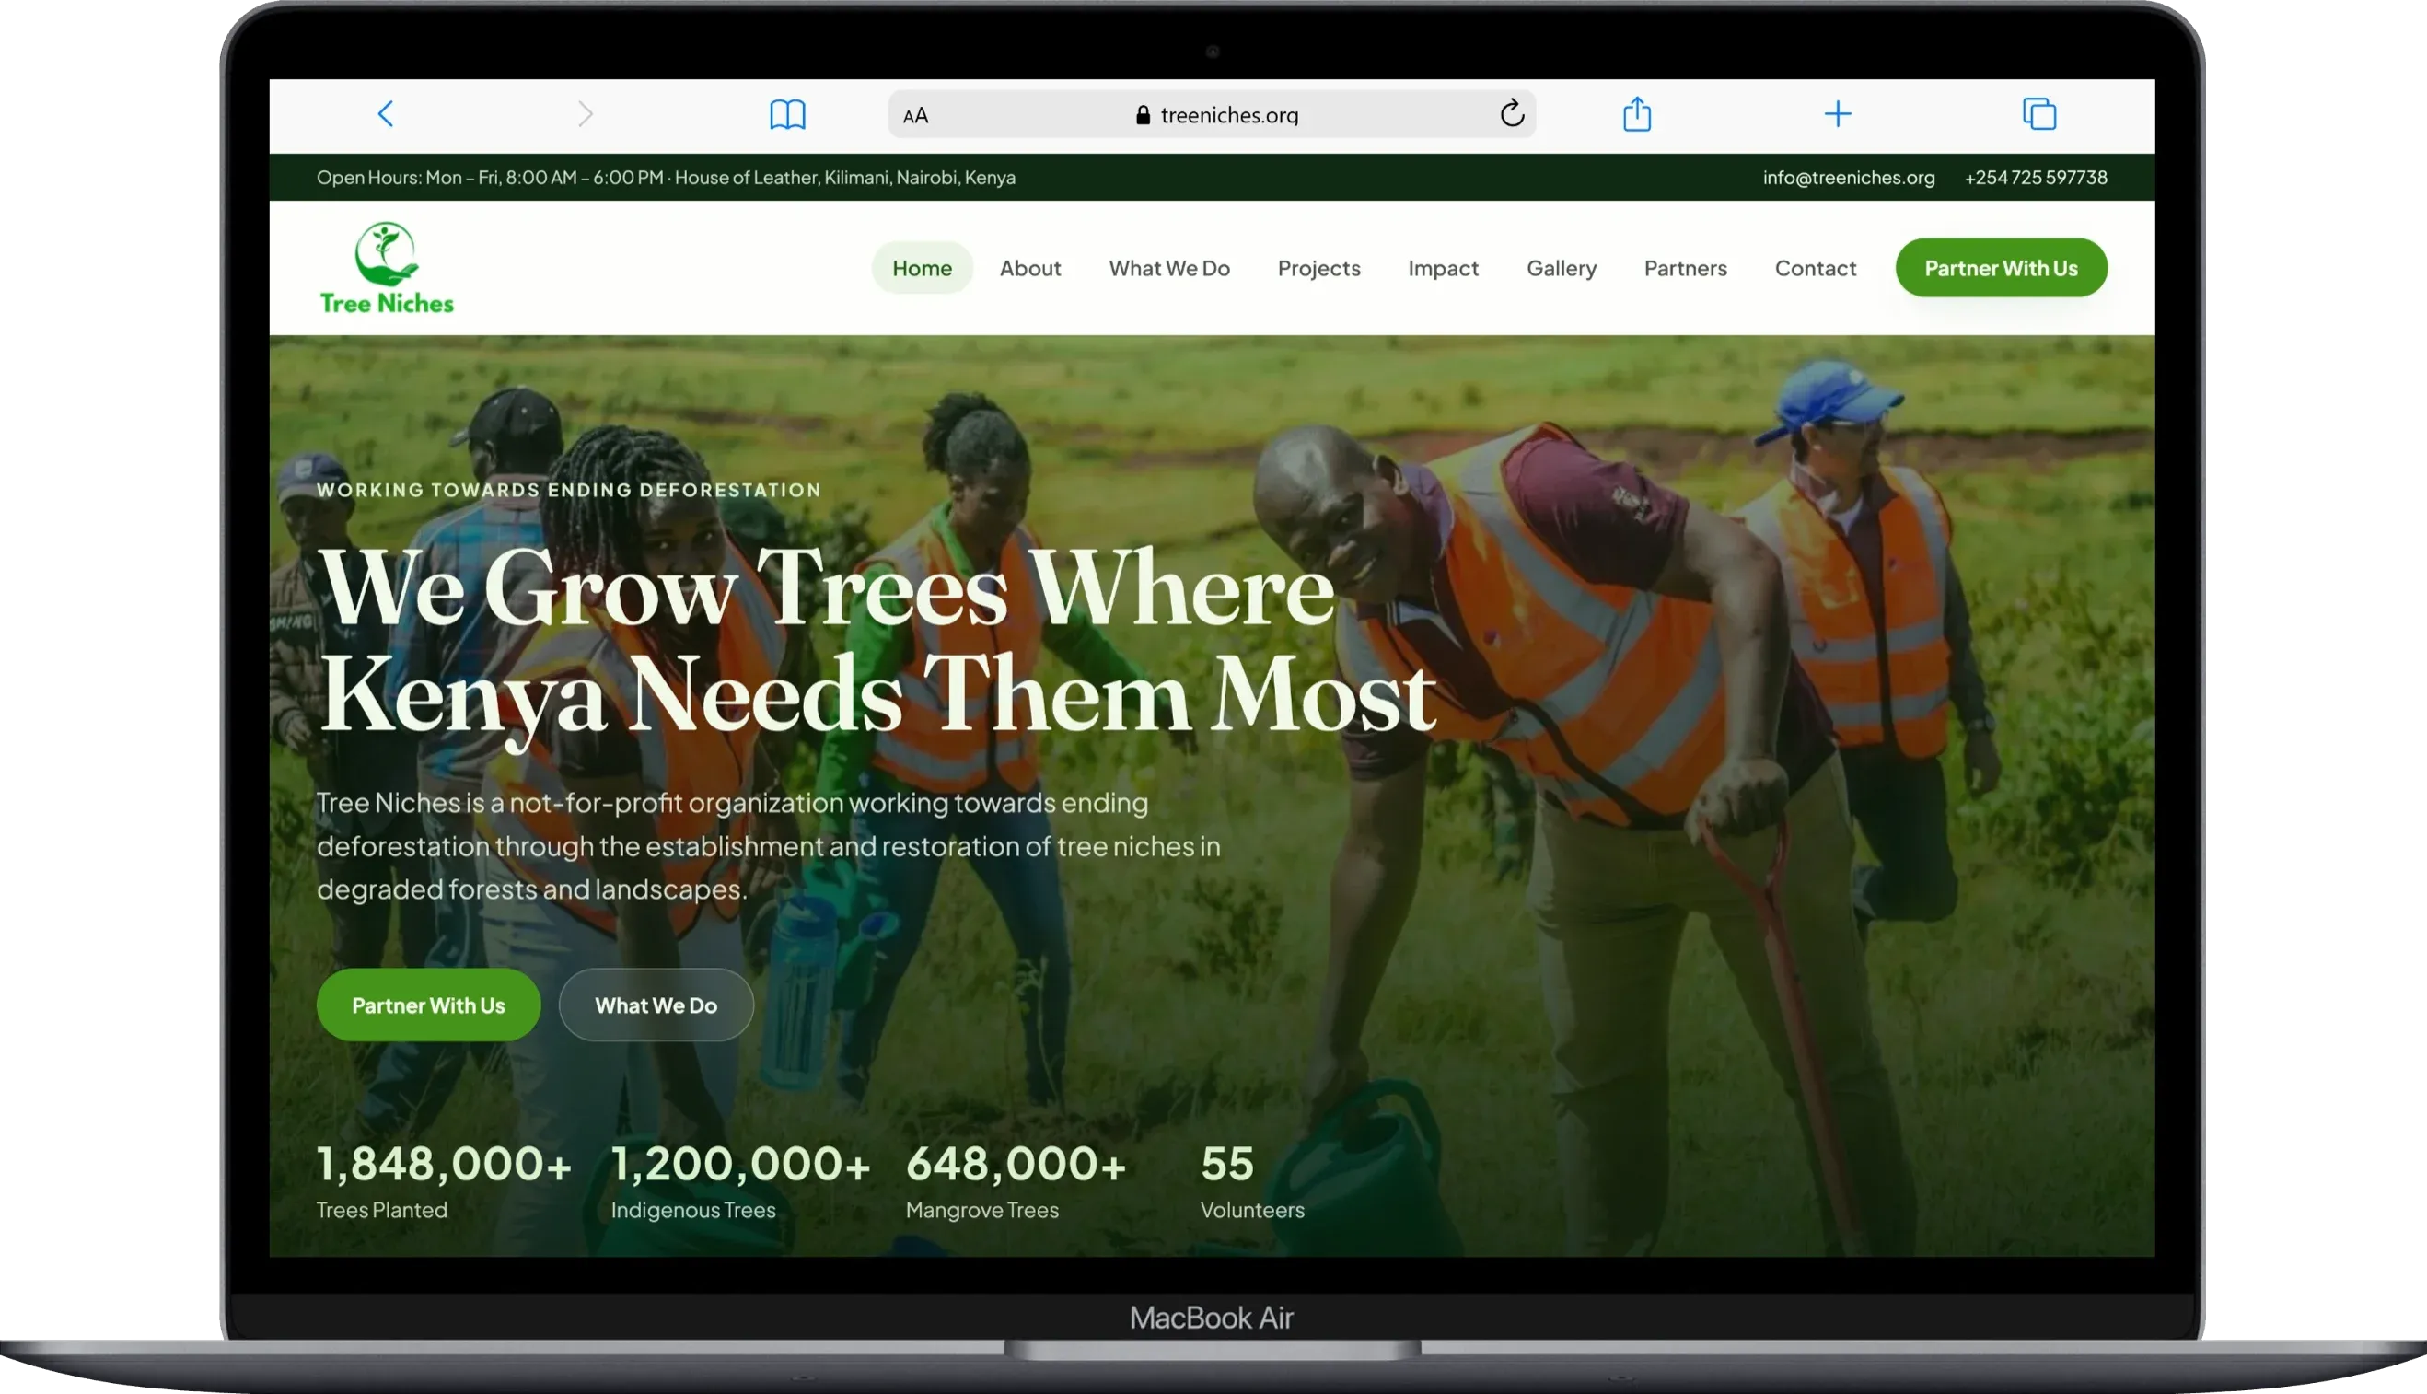
Task: Navigate to Impact page
Action: 1443,268
